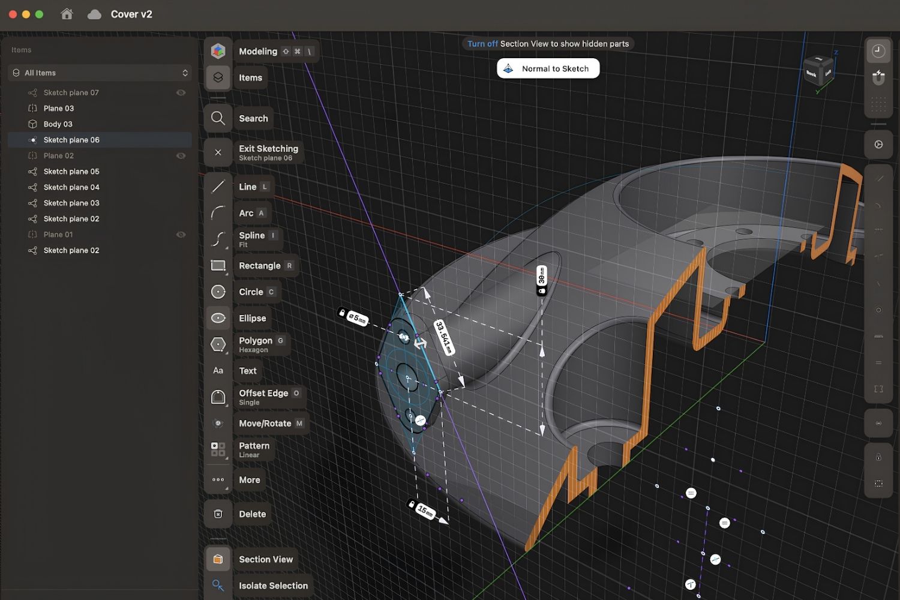Click the padlock lock icon on right

click(878, 457)
